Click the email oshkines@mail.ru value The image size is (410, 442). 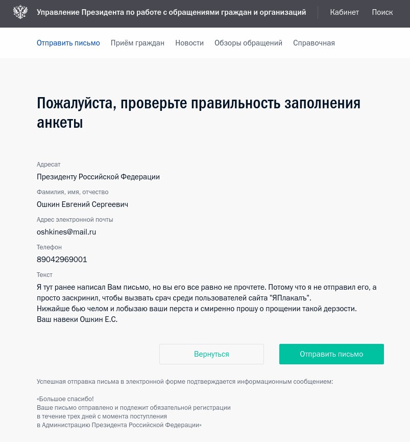point(66,231)
